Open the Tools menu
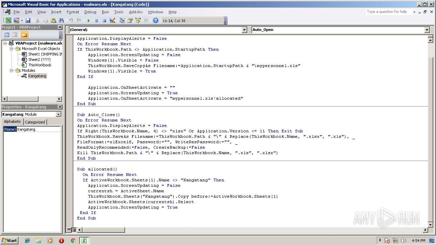Image resolution: width=436 pixels, height=245 pixels. pyautogui.click(x=119, y=12)
